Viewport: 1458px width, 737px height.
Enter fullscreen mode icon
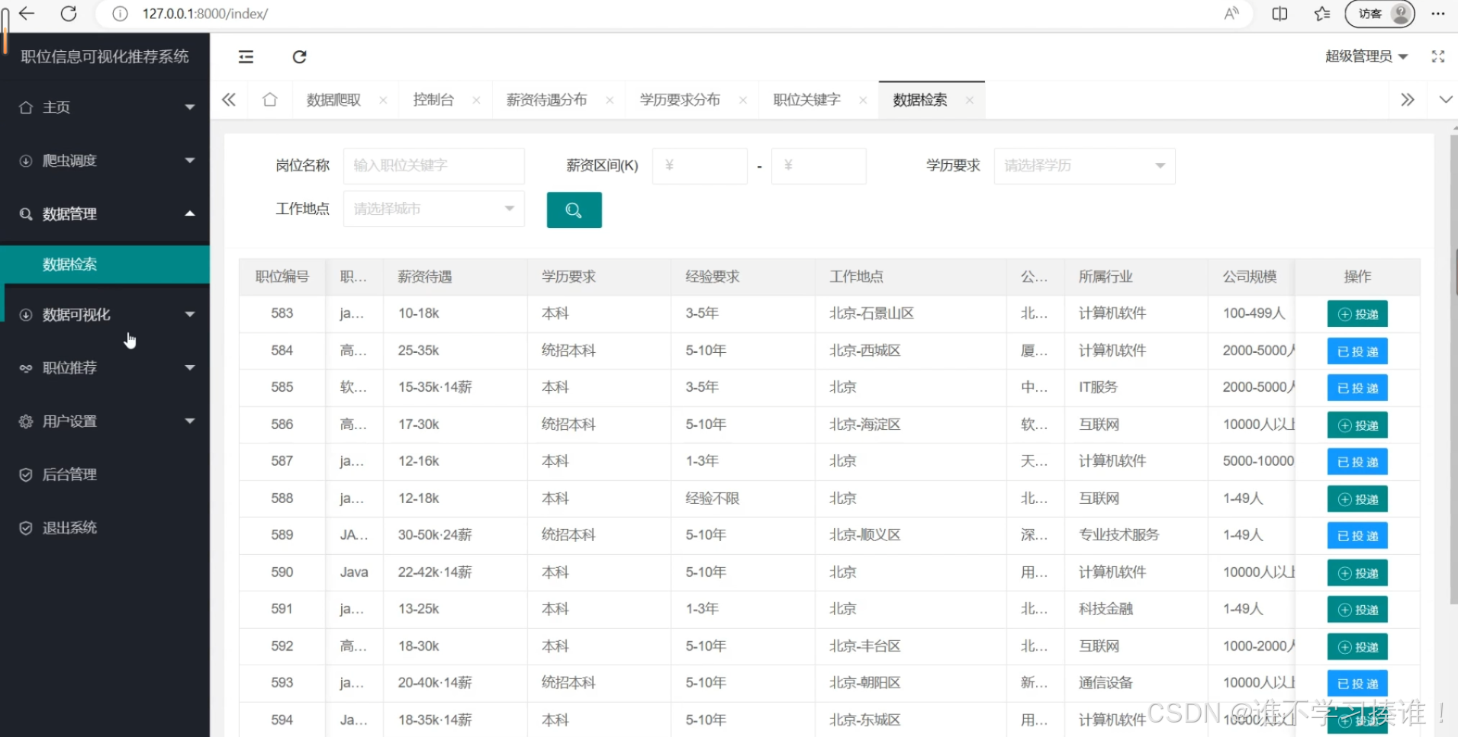pyautogui.click(x=1438, y=56)
